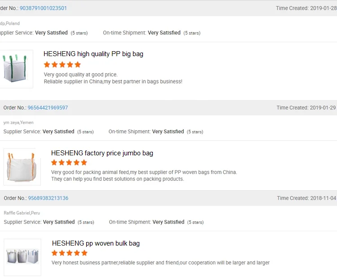Click the five-star rating under PP big bag

pyautogui.click(x=62, y=65)
